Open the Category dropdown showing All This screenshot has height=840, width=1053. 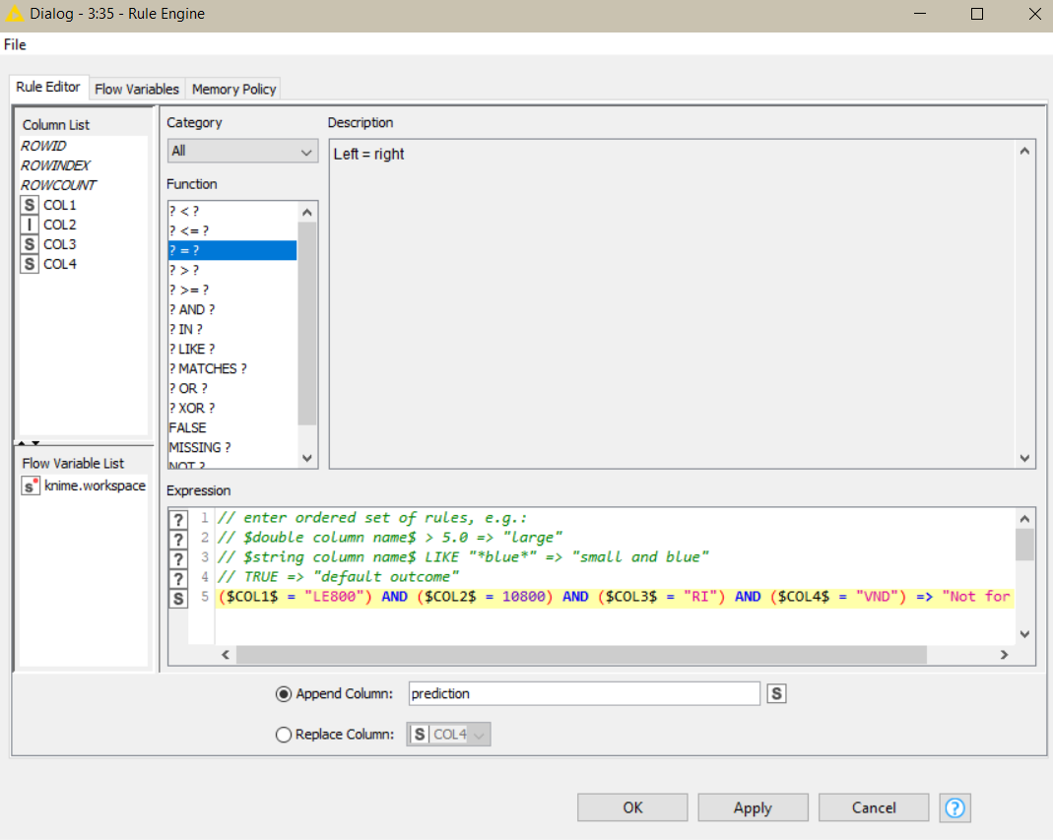[241, 153]
